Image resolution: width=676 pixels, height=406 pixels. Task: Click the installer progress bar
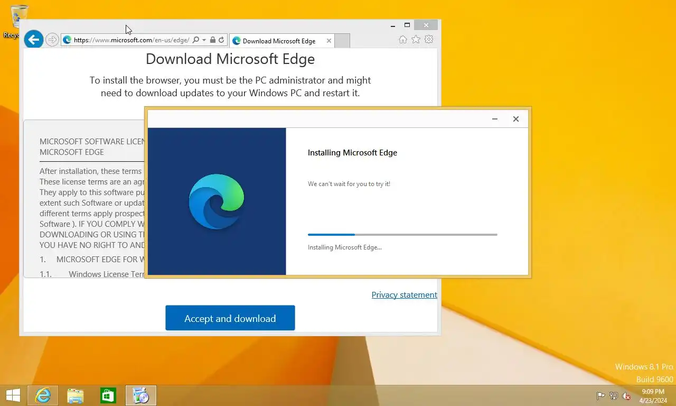[x=402, y=234]
